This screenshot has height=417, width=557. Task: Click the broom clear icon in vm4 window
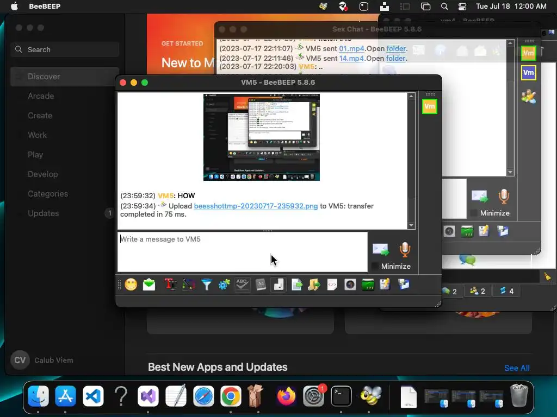(x=547, y=276)
